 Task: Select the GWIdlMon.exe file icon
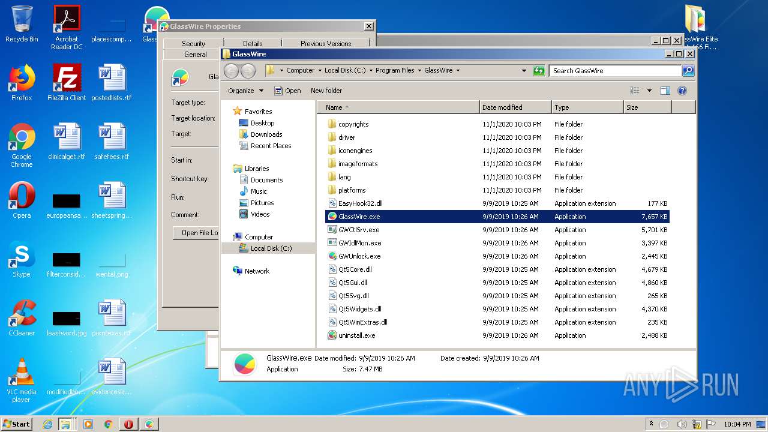tap(332, 243)
